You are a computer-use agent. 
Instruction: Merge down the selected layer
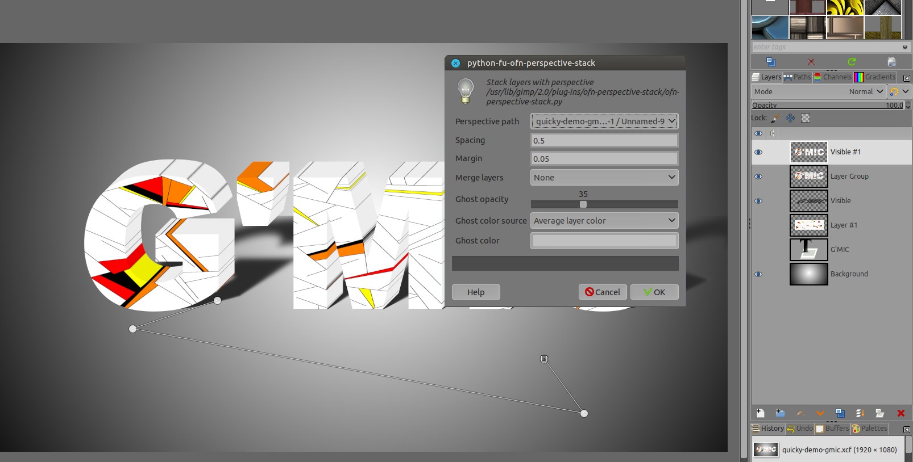(860, 413)
